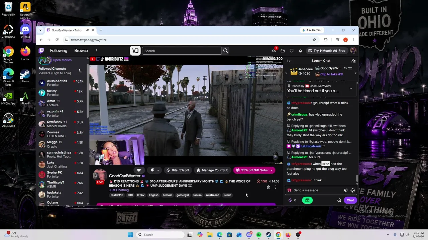Open the emote picker in chat
The width and height of the screenshot is (428, 240).
[352, 190]
